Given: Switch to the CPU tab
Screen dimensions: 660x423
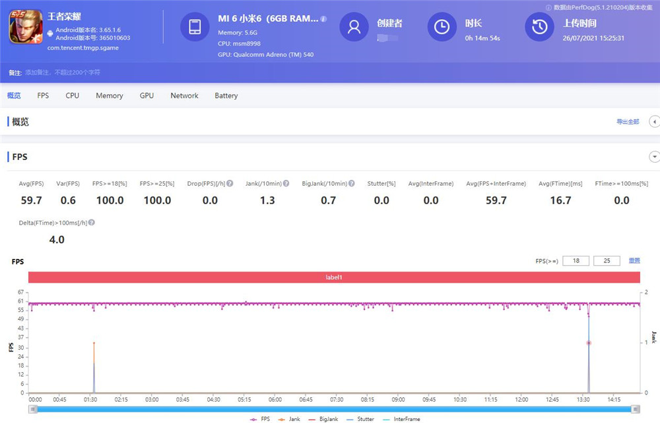Looking at the screenshot, I should [72, 95].
